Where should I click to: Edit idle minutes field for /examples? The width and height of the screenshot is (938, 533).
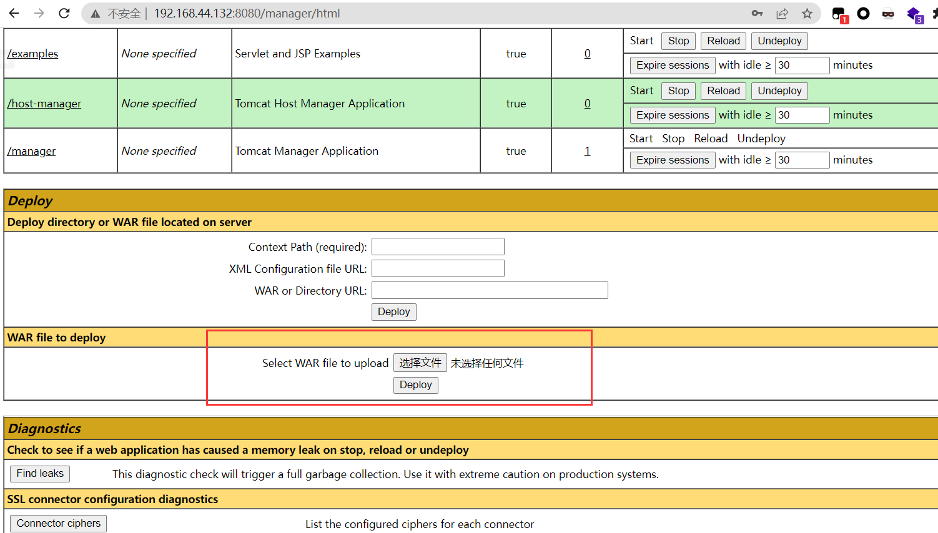tap(802, 65)
